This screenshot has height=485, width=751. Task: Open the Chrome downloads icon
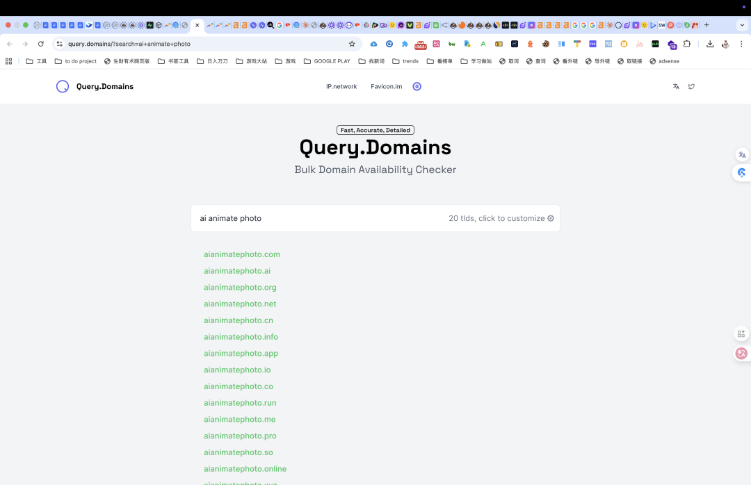[710, 44]
